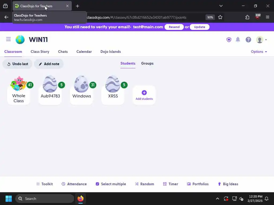Click Resend verification email button
274x205 pixels.
174,27
